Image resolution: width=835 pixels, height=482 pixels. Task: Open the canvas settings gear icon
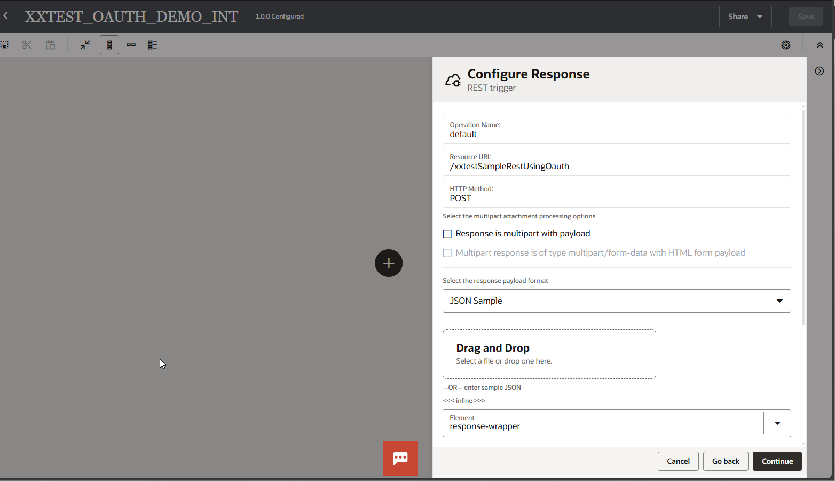point(785,45)
